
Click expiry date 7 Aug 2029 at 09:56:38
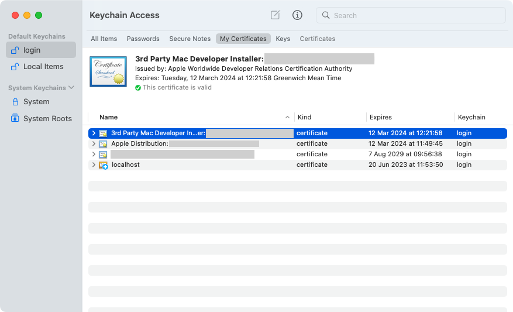[405, 154]
